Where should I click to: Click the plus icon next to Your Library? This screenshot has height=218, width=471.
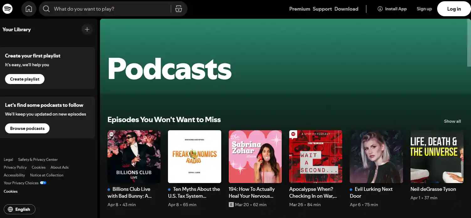click(87, 29)
